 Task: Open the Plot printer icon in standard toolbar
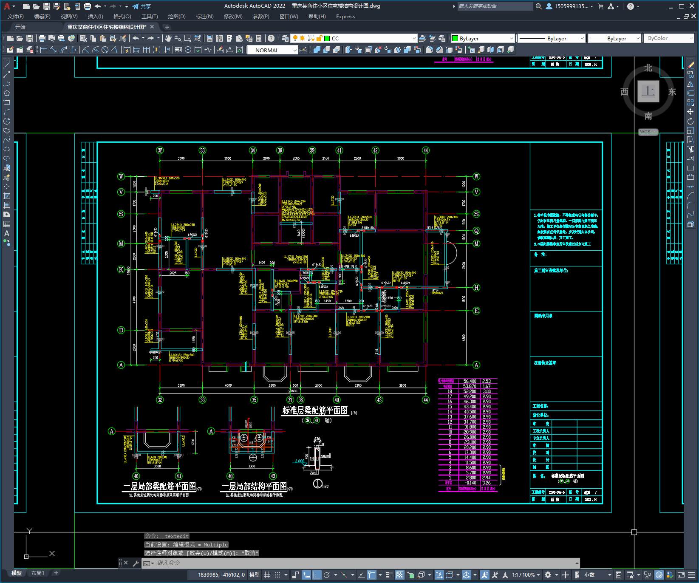[x=42, y=38]
